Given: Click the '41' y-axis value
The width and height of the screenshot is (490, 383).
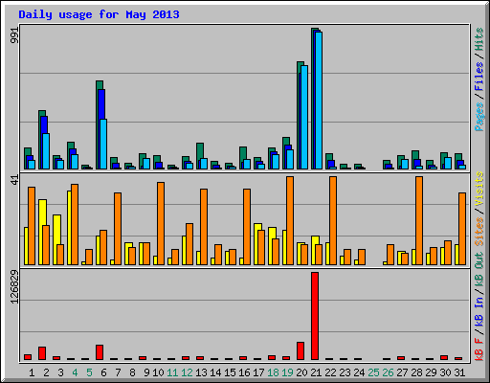Looking at the screenshot, I should pos(15,179).
